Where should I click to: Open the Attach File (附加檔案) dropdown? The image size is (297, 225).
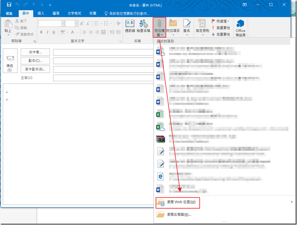159,27
